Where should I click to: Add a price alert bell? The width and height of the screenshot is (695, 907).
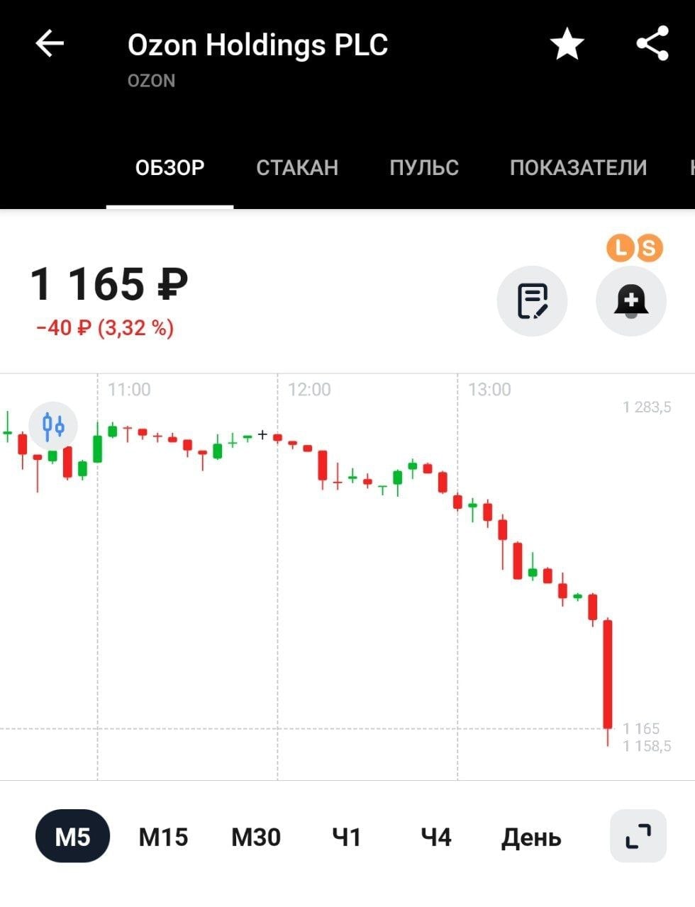[x=630, y=301]
